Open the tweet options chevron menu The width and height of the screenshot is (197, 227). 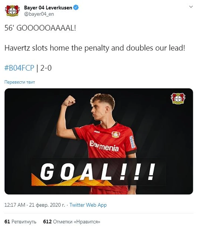tap(191, 7)
